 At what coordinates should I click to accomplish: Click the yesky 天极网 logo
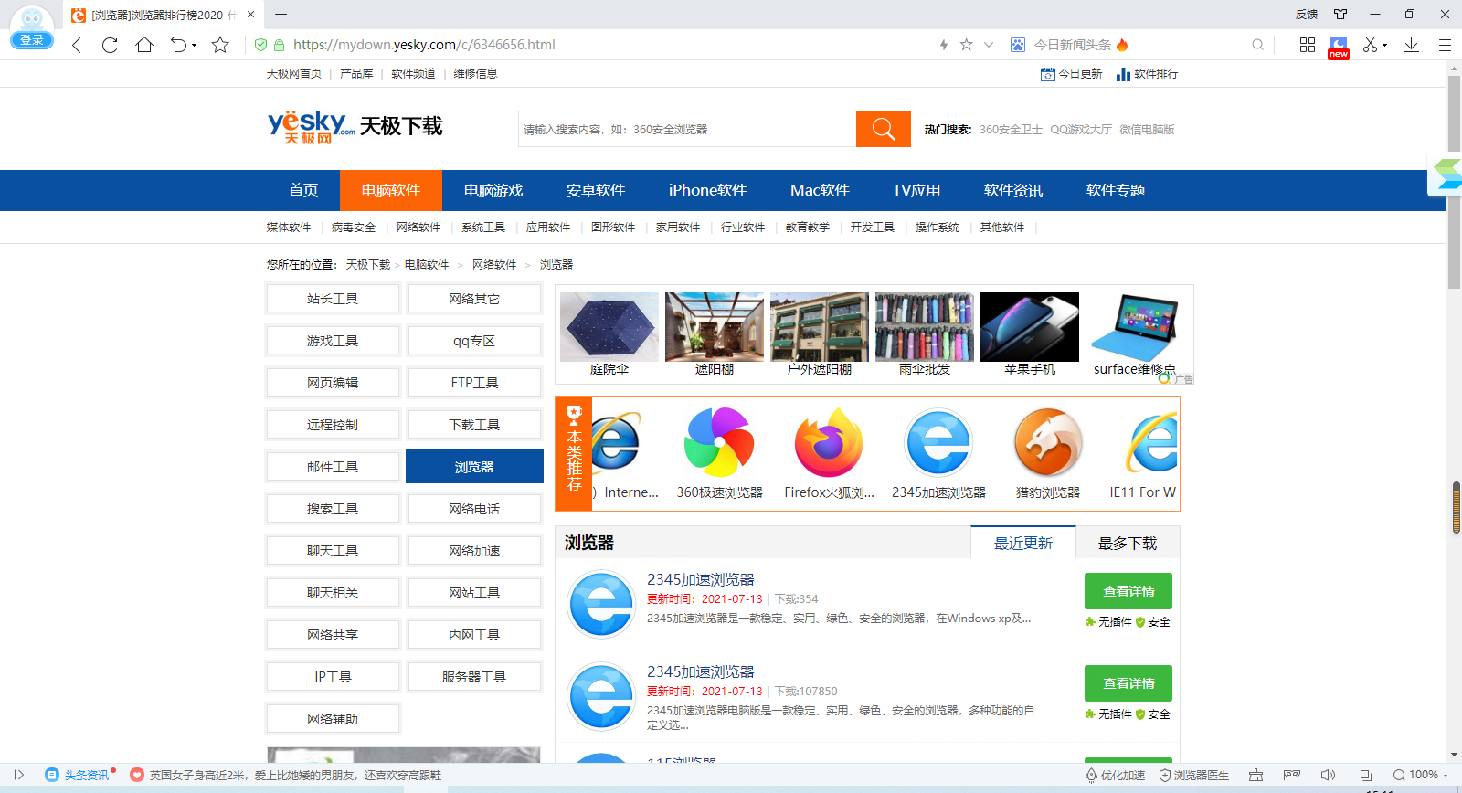click(x=311, y=127)
